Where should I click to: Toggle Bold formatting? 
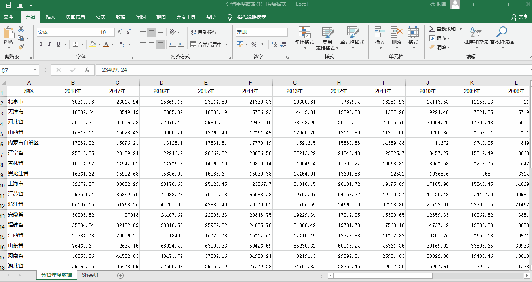(41, 44)
